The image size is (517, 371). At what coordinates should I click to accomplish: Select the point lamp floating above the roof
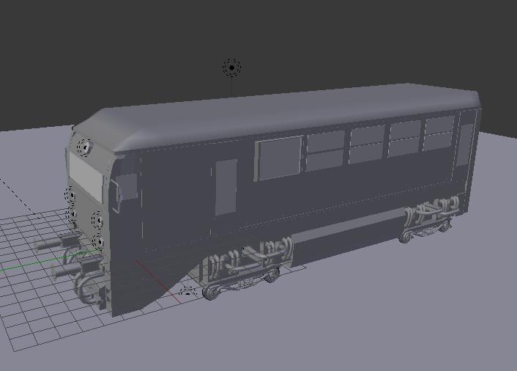[232, 67]
